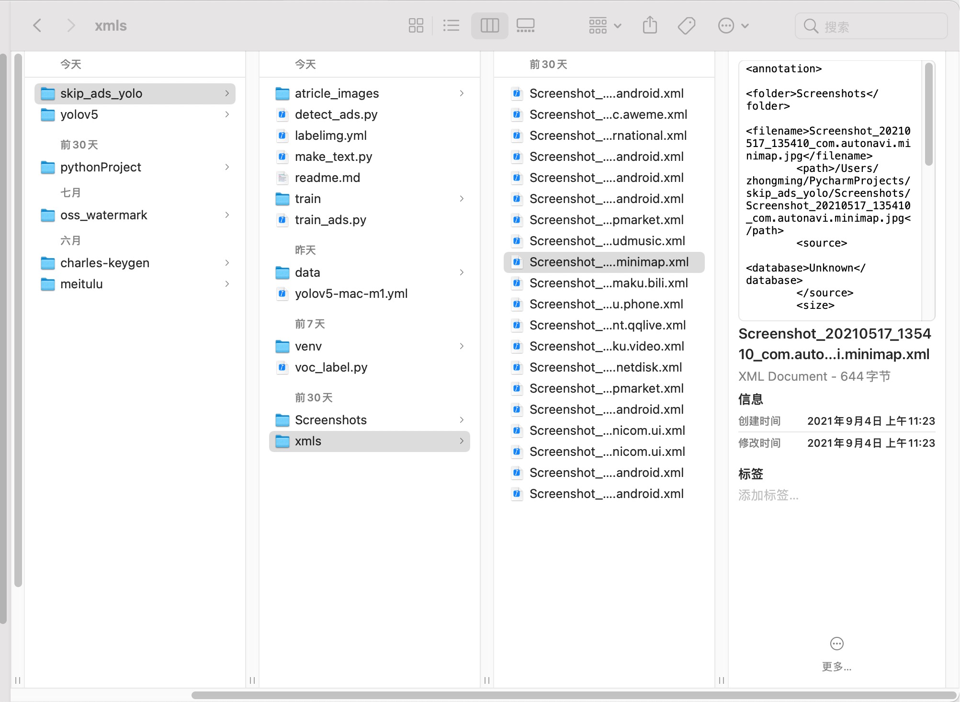Click the first column vertical scrollbar
This screenshot has width=960, height=702.
(18, 320)
